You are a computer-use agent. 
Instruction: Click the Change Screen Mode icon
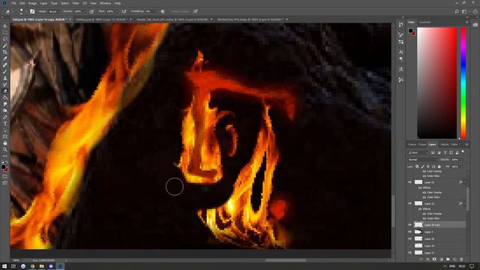[x=5, y=183]
